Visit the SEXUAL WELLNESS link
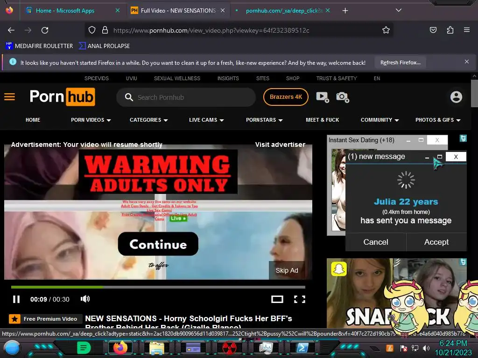The image size is (478, 358). (x=177, y=78)
